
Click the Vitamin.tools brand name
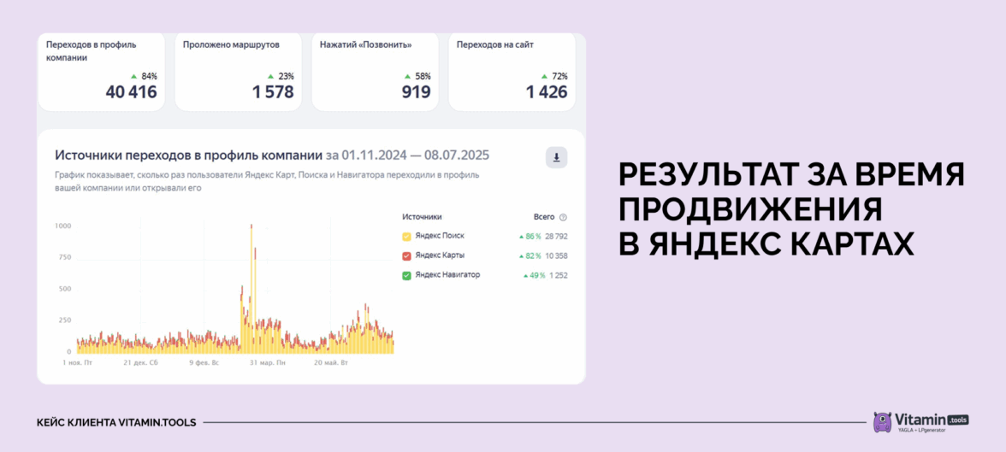coord(920,420)
